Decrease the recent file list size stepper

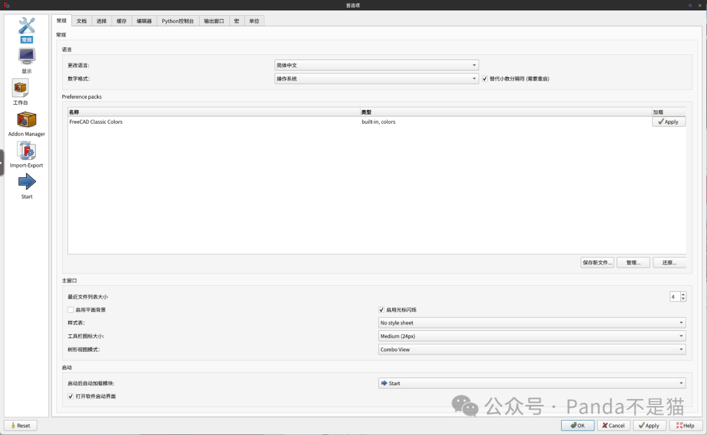[x=683, y=299]
